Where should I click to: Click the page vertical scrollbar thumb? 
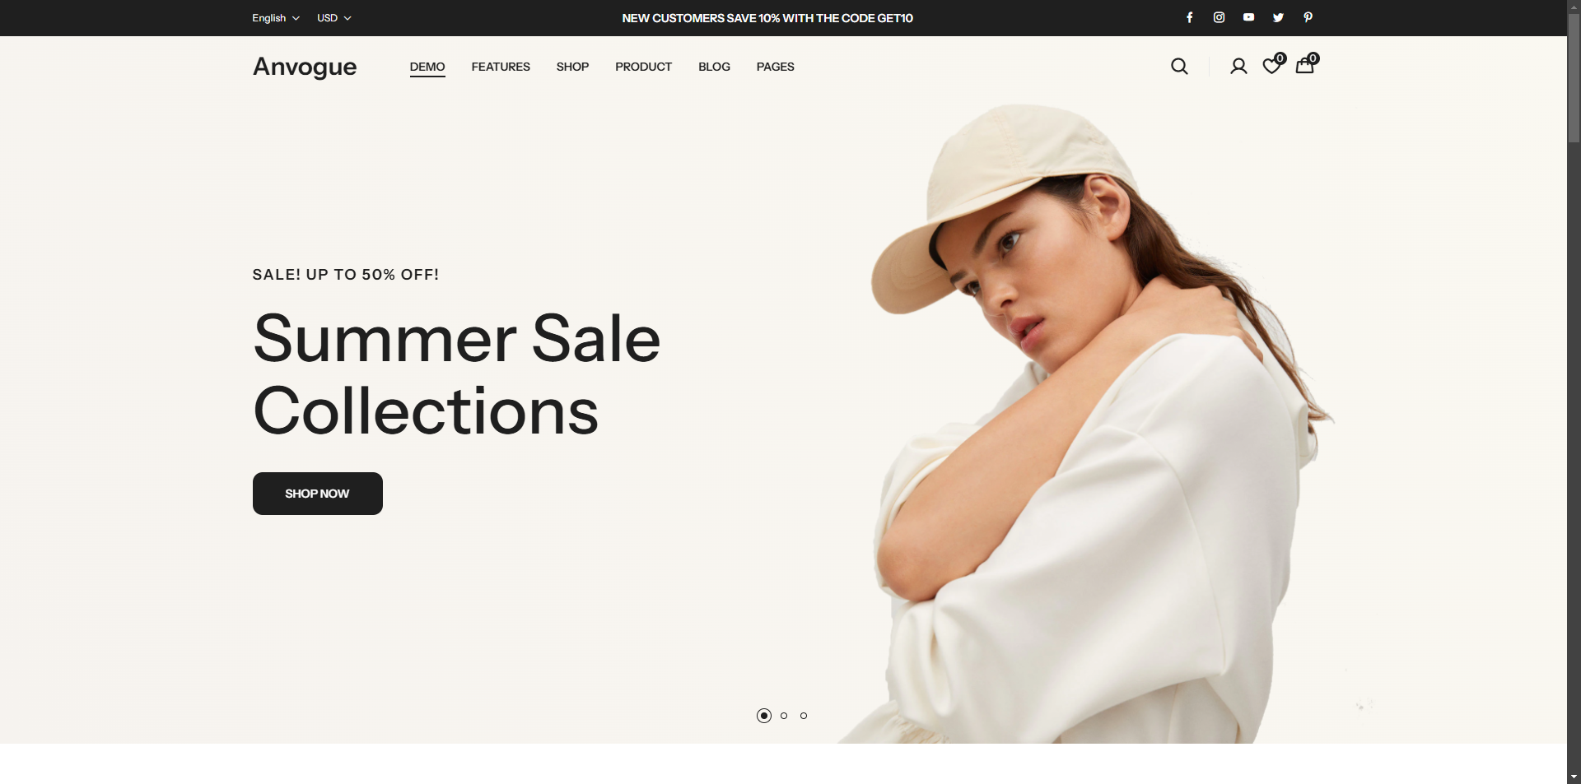tap(1574, 79)
